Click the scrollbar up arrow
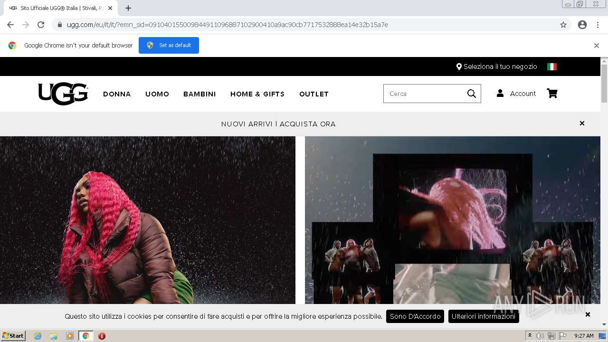Screen dimensions: 608x342 [x=604, y=61]
